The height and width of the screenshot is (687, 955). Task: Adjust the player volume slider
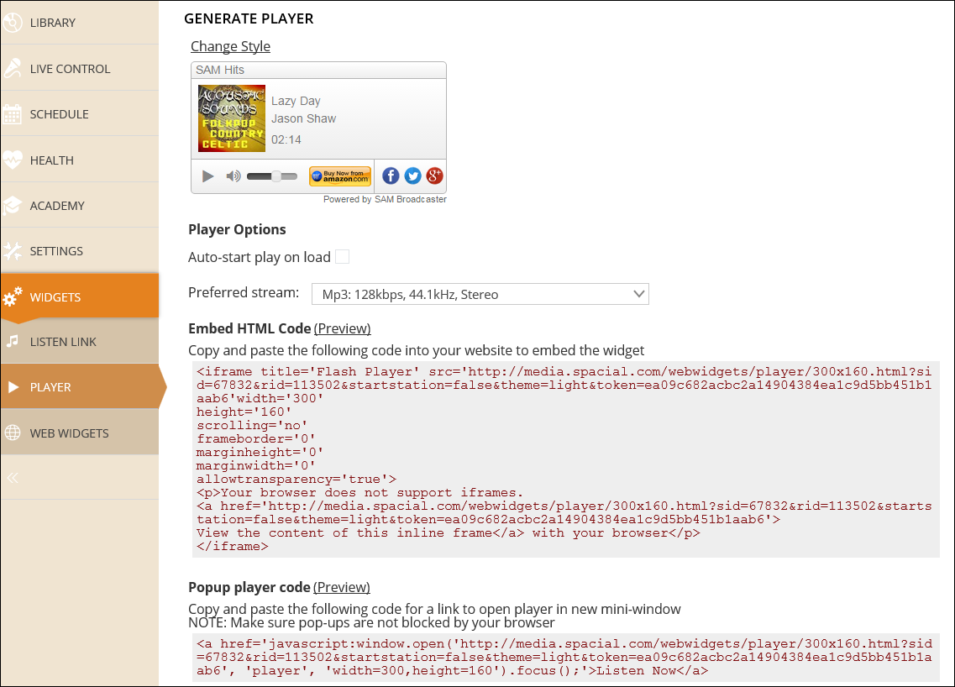pos(272,176)
